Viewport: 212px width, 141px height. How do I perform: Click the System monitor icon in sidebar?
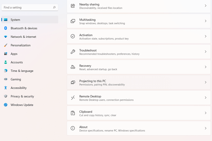[x=6, y=20]
